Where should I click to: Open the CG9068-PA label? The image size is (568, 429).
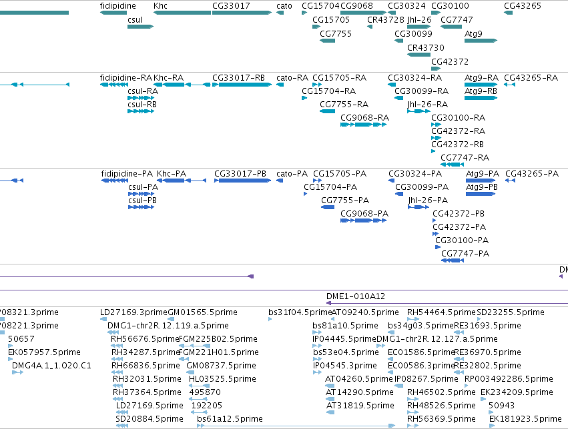pyautogui.click(x=364, y=214)
